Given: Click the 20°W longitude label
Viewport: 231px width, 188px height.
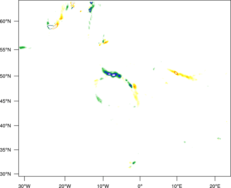Looking at the screenshot, I should coord(65,186).
